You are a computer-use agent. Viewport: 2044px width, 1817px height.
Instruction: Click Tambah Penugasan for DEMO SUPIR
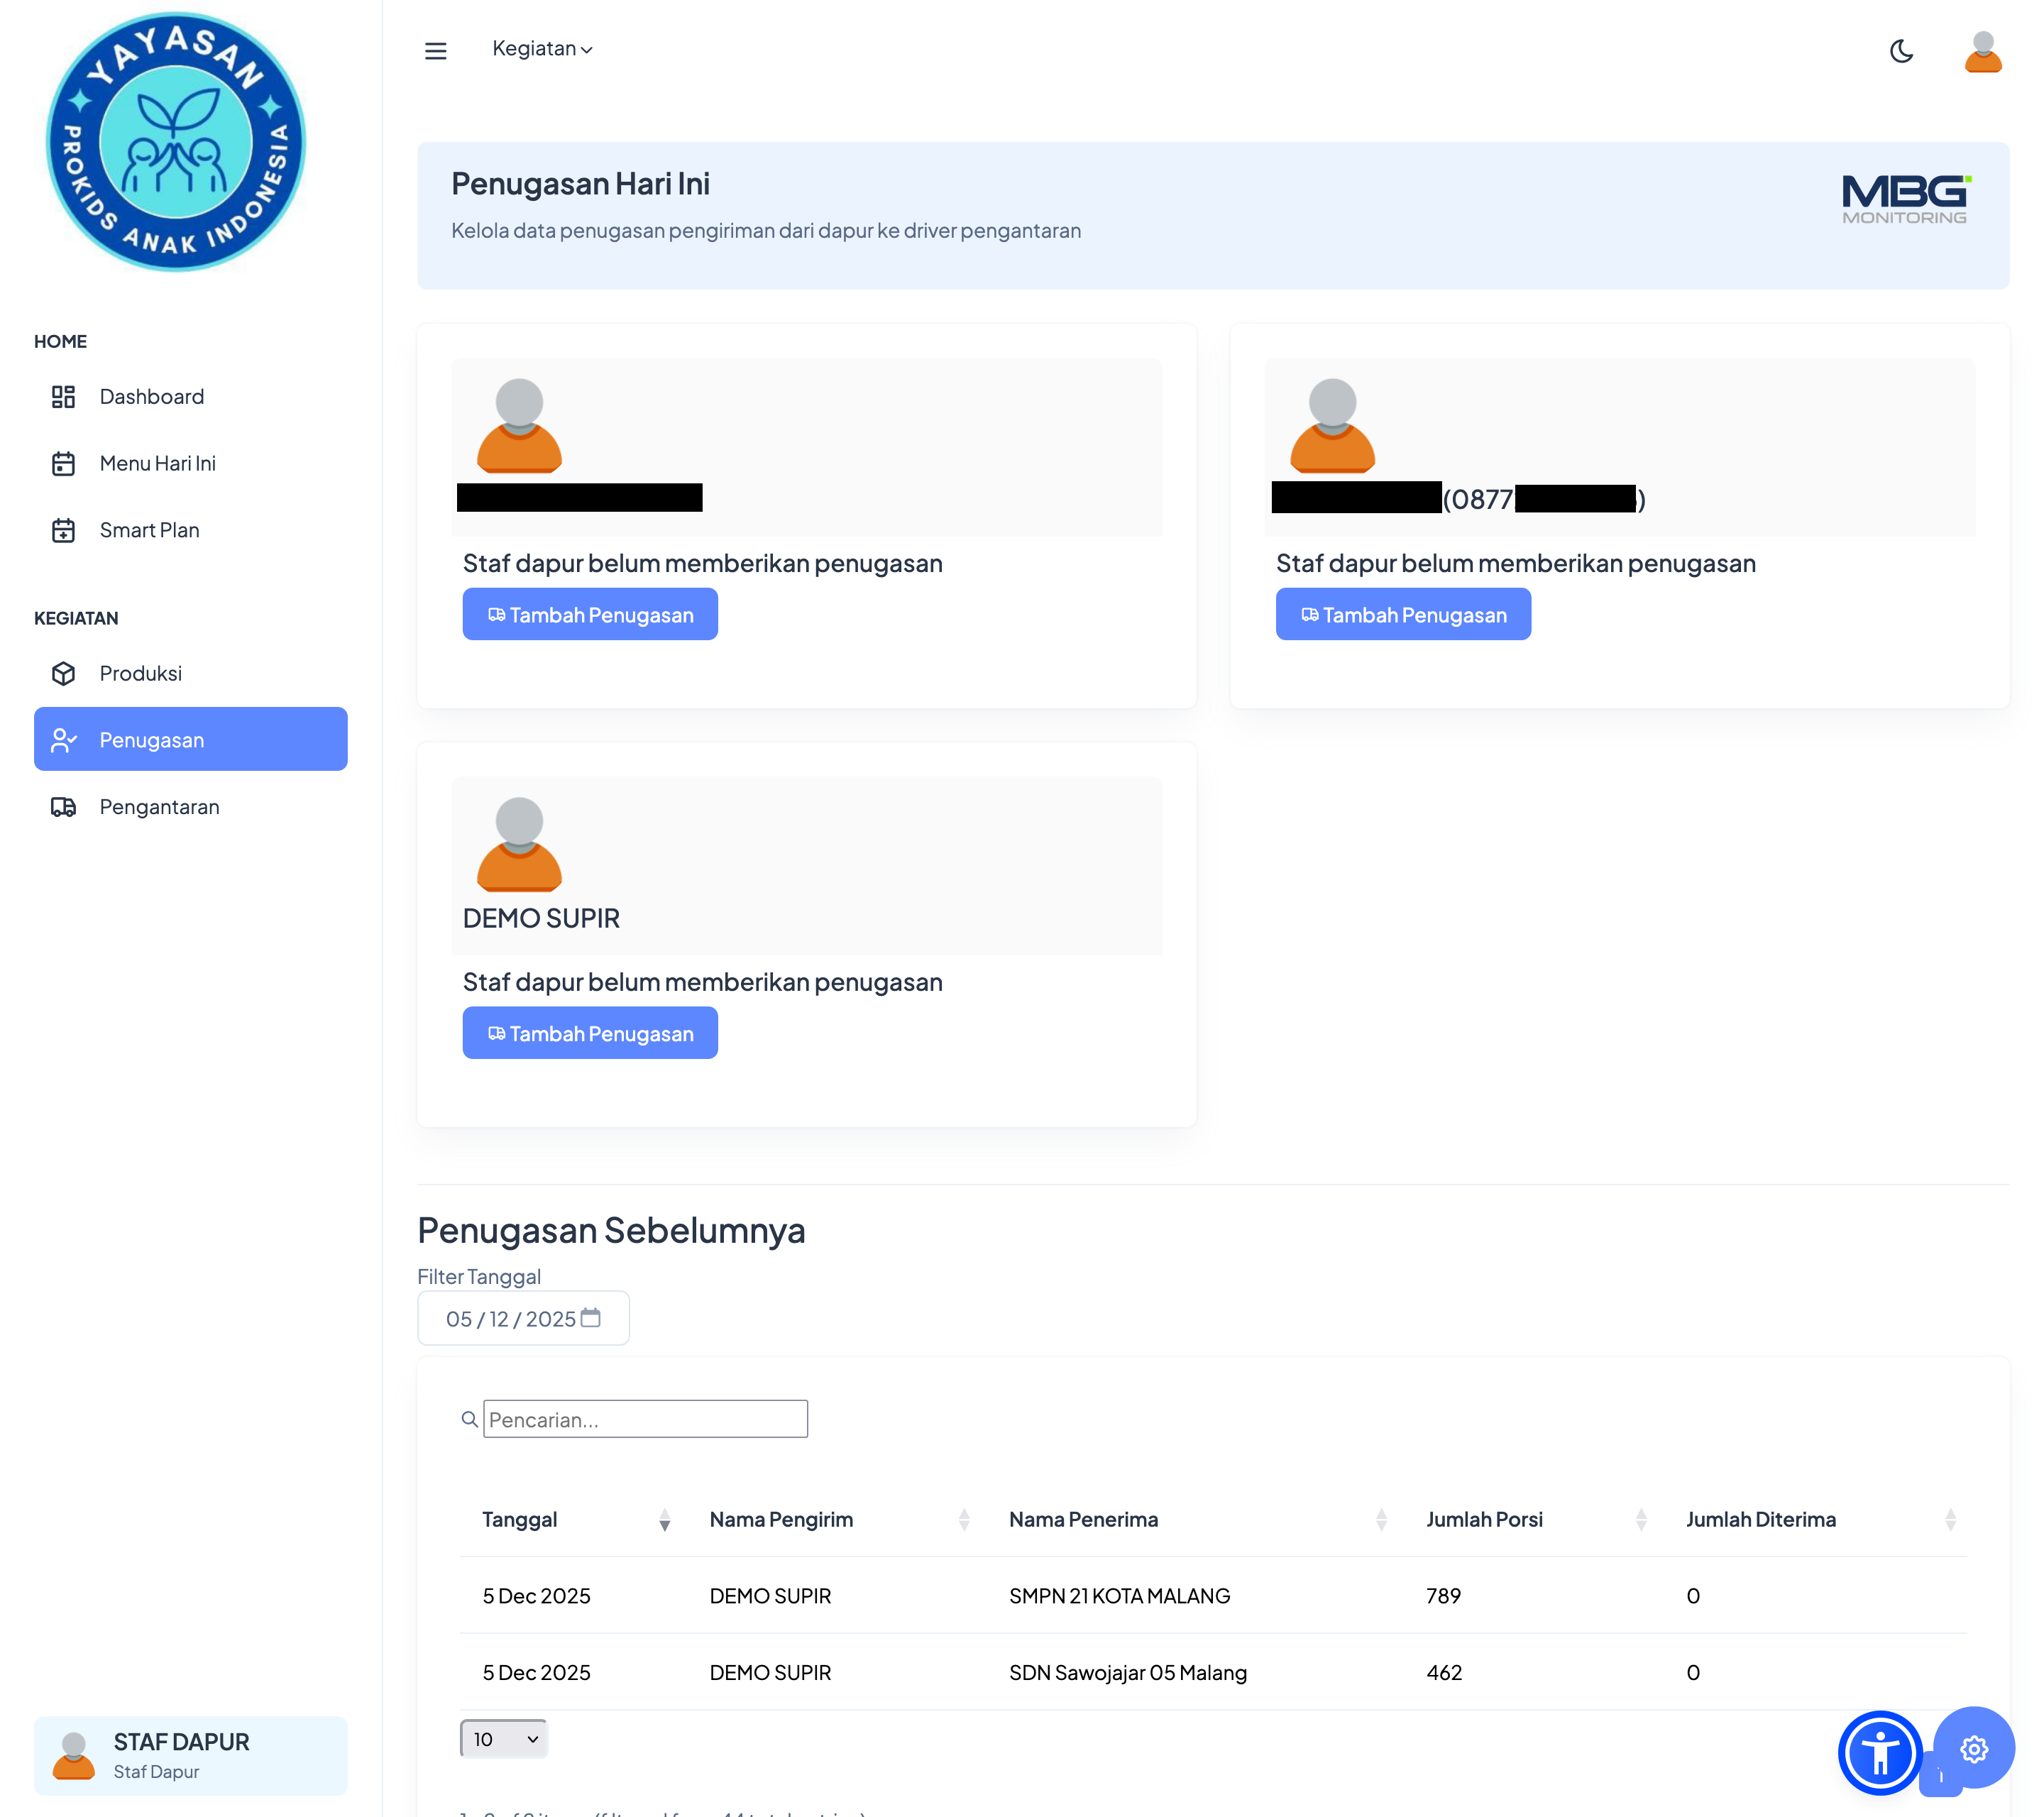click(590, 1033)
